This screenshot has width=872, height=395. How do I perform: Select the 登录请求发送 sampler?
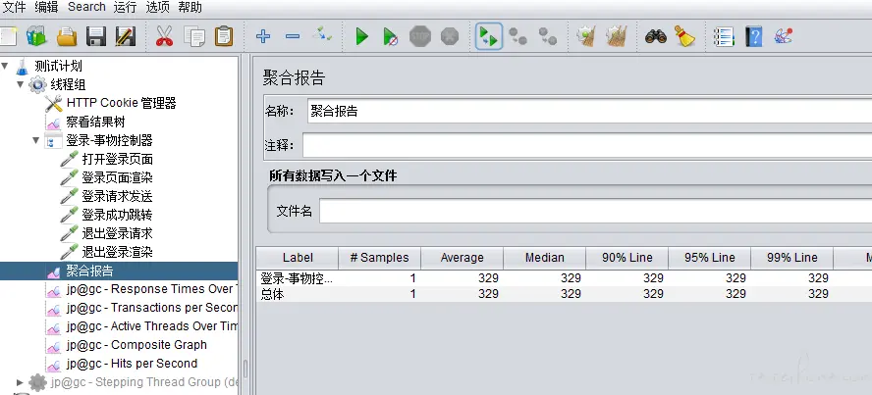coord(117,196)
